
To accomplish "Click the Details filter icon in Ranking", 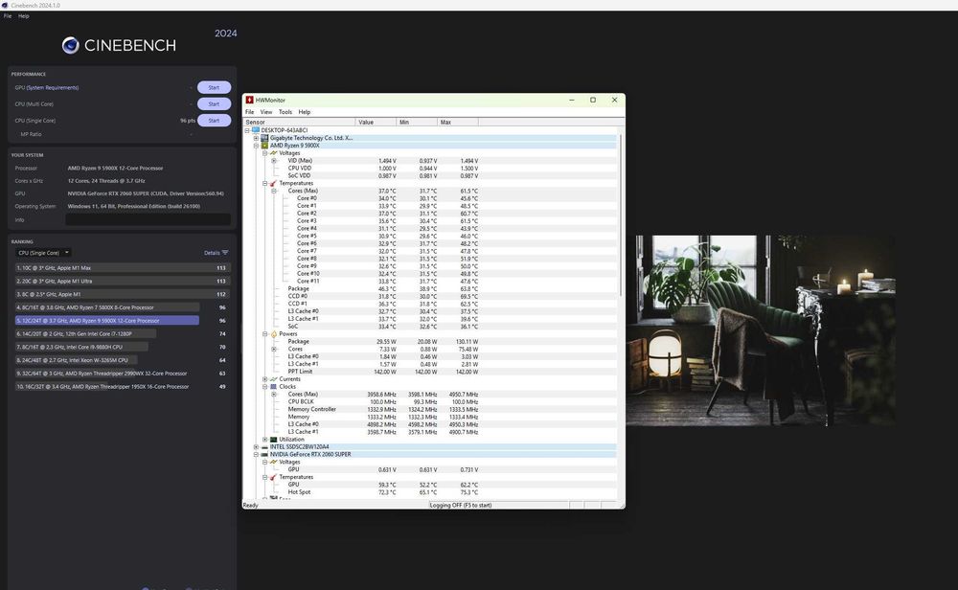I will pos(225,253).
